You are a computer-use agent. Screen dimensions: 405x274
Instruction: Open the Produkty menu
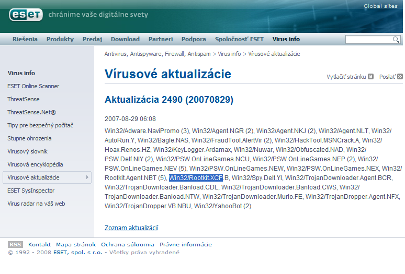coord(60,39)
